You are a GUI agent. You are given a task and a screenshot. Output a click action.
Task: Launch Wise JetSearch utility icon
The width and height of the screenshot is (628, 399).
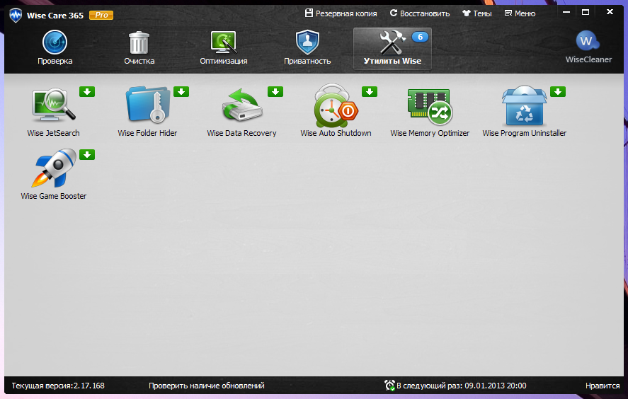53,105
